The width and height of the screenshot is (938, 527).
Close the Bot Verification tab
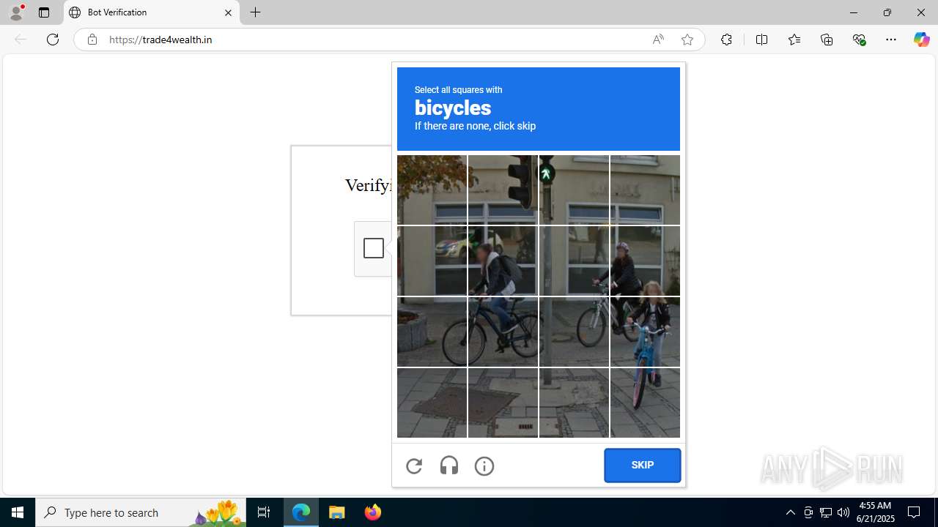tap(228, 12)
